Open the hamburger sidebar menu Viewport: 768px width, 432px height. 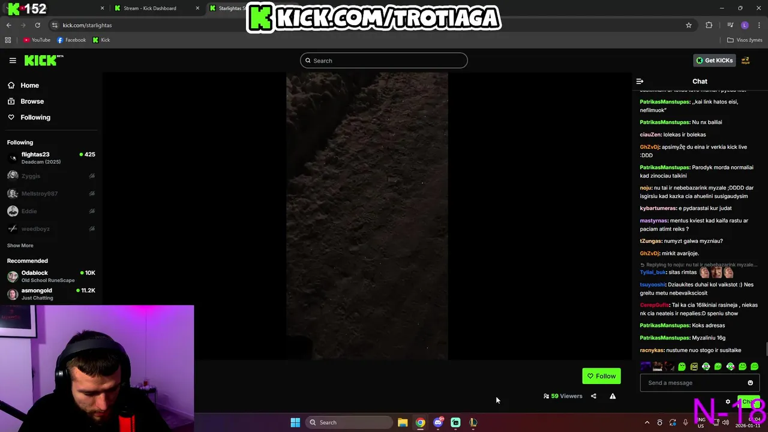tap(13, 61)
